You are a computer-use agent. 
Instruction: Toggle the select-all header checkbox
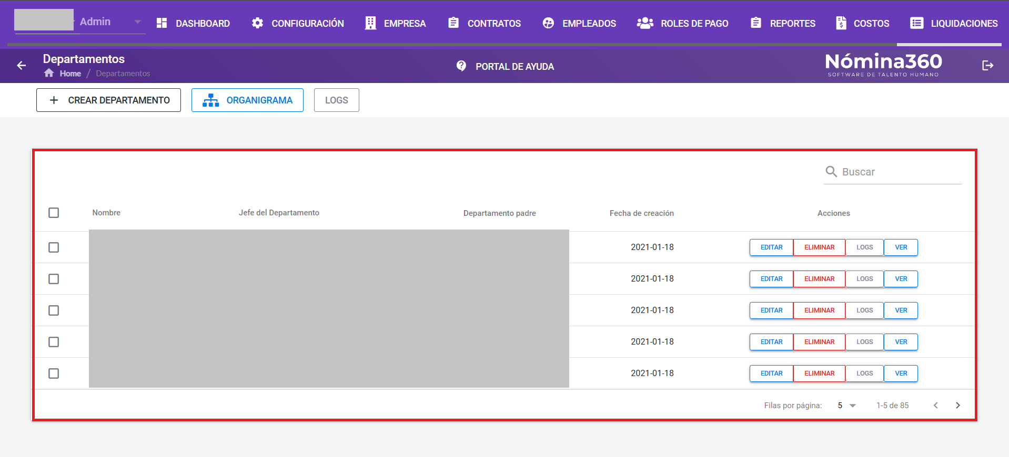[54, 213]
